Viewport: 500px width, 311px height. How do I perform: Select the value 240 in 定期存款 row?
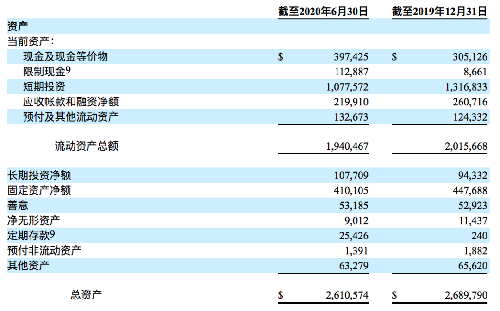479,236
